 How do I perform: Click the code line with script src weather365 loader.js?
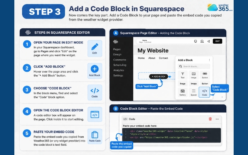pyautogui.click(x=169, y=138)
